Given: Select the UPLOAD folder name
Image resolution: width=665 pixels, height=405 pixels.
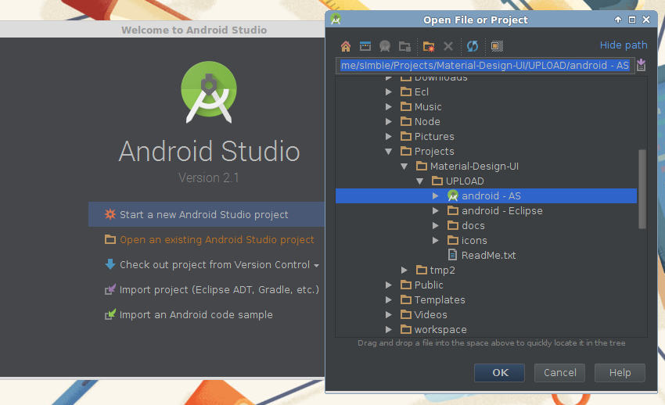Looking at the screenshot, I should (465, 181).
